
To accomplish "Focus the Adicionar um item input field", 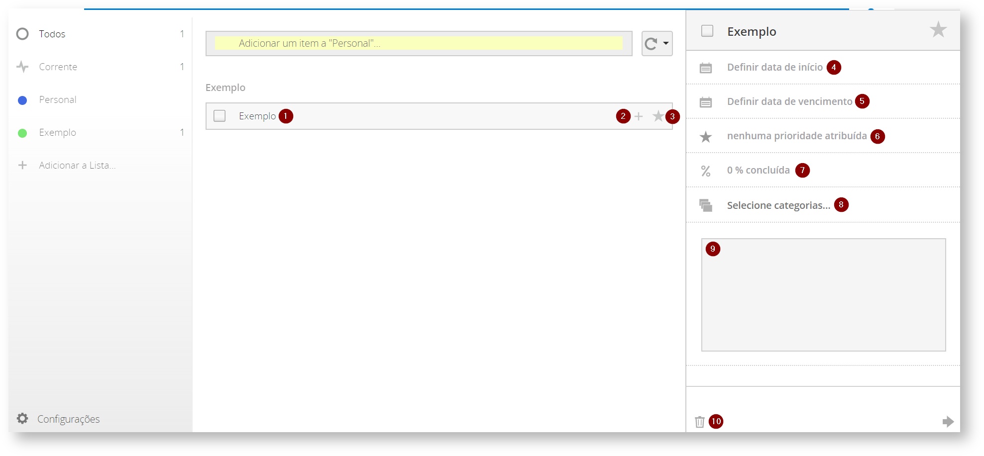I will point(418,44).
